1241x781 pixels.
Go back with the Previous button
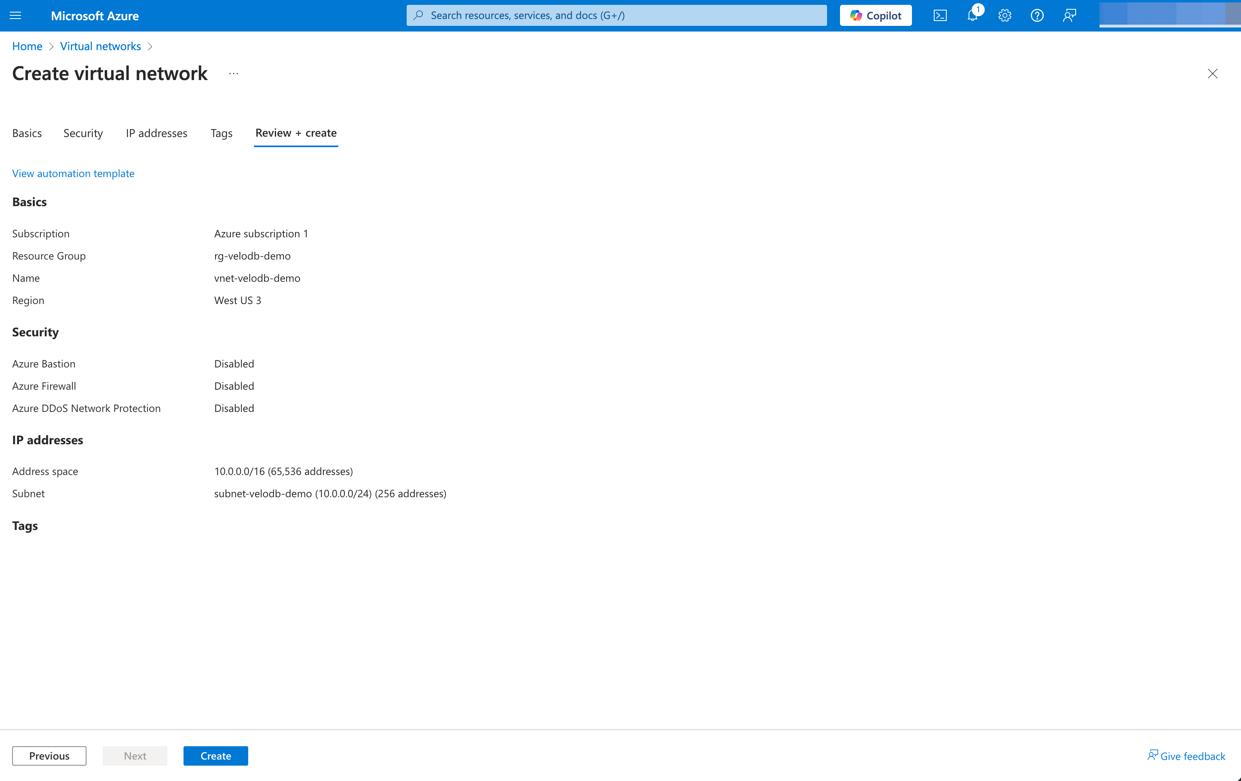[49, 756]
